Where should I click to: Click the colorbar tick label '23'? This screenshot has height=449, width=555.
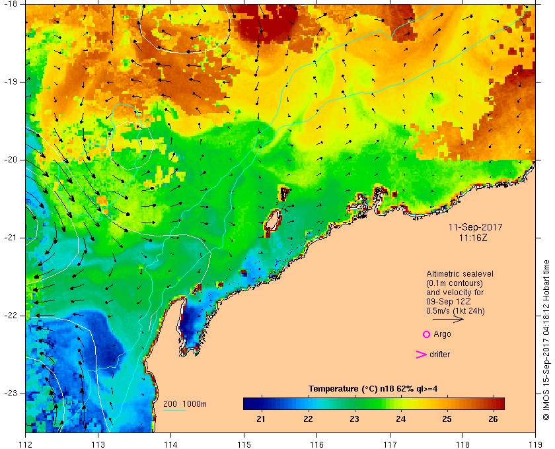[x=354, y=419]
